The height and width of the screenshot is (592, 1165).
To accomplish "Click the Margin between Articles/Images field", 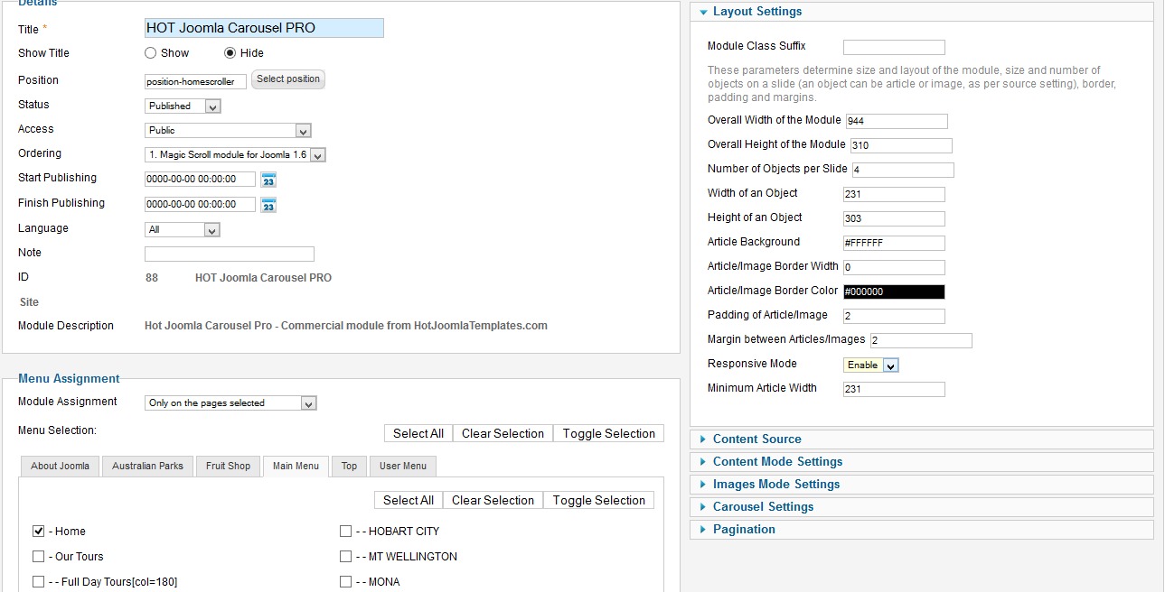I will click(x=921, y=341).
